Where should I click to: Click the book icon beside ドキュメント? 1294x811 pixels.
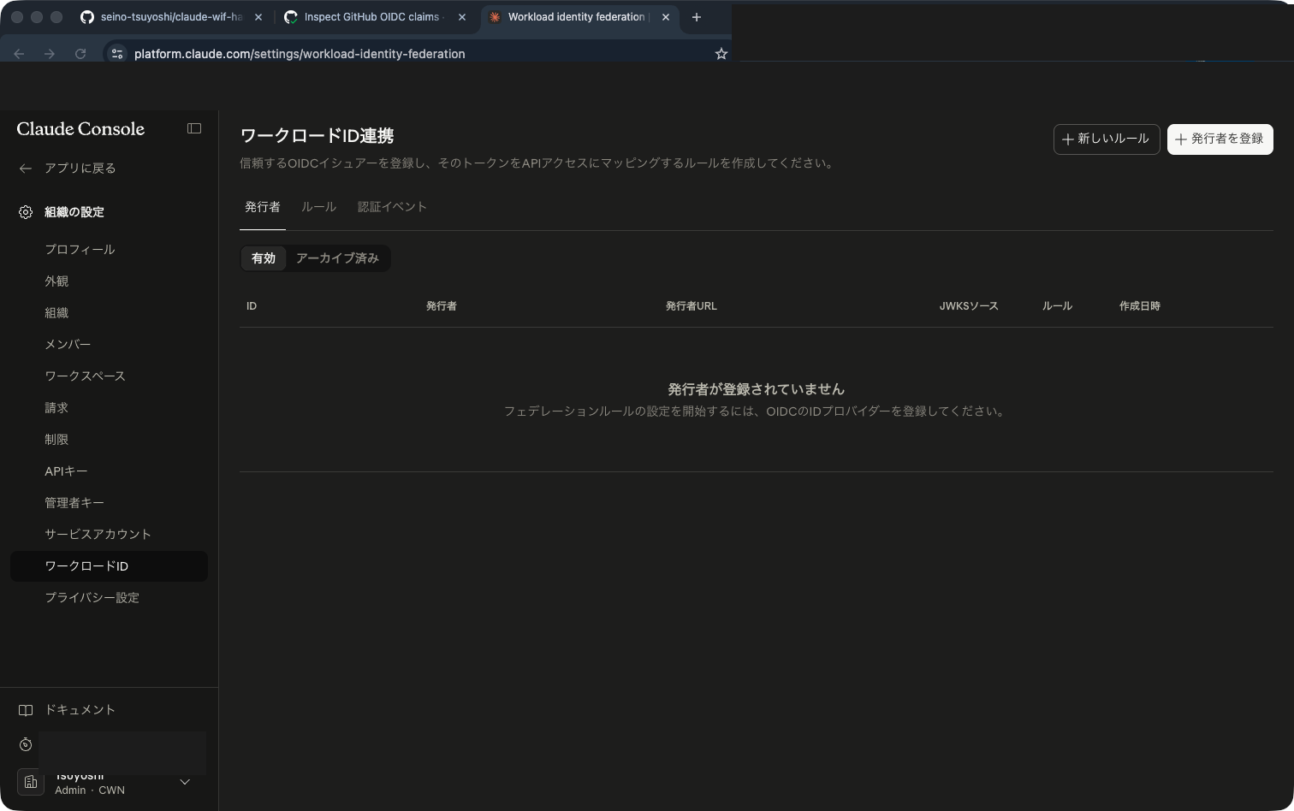point(26,710)
